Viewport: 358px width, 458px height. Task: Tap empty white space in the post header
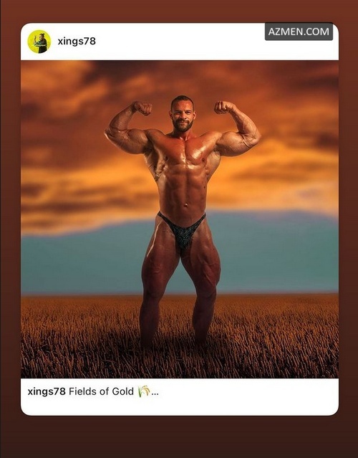181,42
